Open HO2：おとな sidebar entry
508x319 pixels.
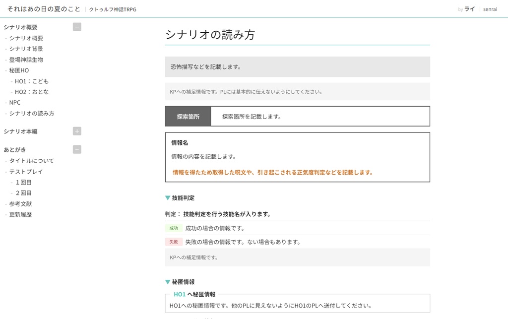tap(32, 92)
